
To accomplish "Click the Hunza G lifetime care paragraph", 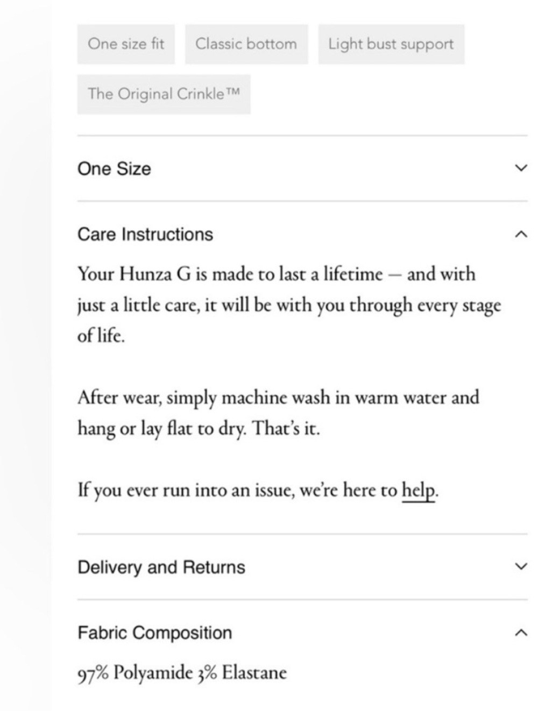I will 289,305.
